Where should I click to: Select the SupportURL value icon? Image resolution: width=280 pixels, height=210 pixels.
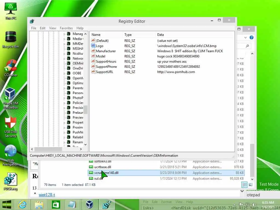(x=93, y=72)
